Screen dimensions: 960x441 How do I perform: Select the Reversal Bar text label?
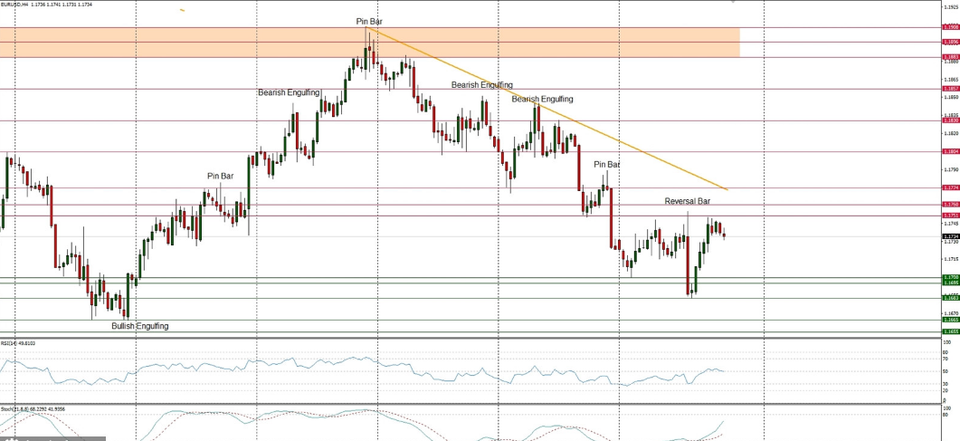tap(688, 201)
